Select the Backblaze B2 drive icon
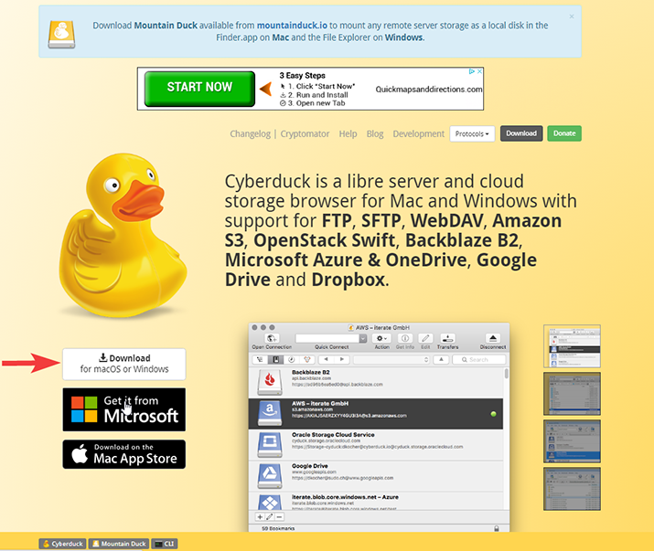This screenshot has height=551, width=654. 270,382
